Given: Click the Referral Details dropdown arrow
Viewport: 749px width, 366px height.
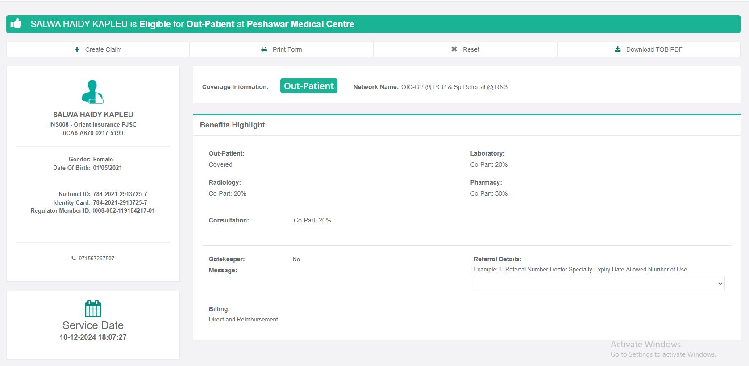Looking at the screenshot, I should [x=720, y=284].
